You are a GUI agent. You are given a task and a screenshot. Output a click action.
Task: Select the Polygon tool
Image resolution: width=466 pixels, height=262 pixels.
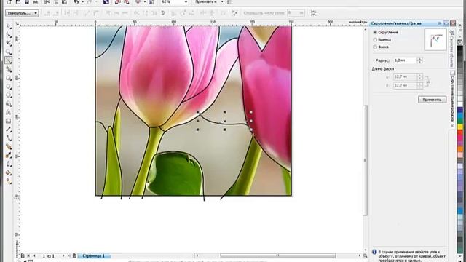click(9, 95)
